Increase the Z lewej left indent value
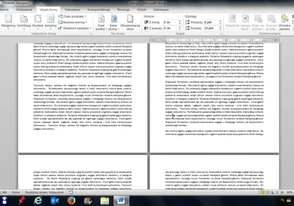 coord(180,21)
